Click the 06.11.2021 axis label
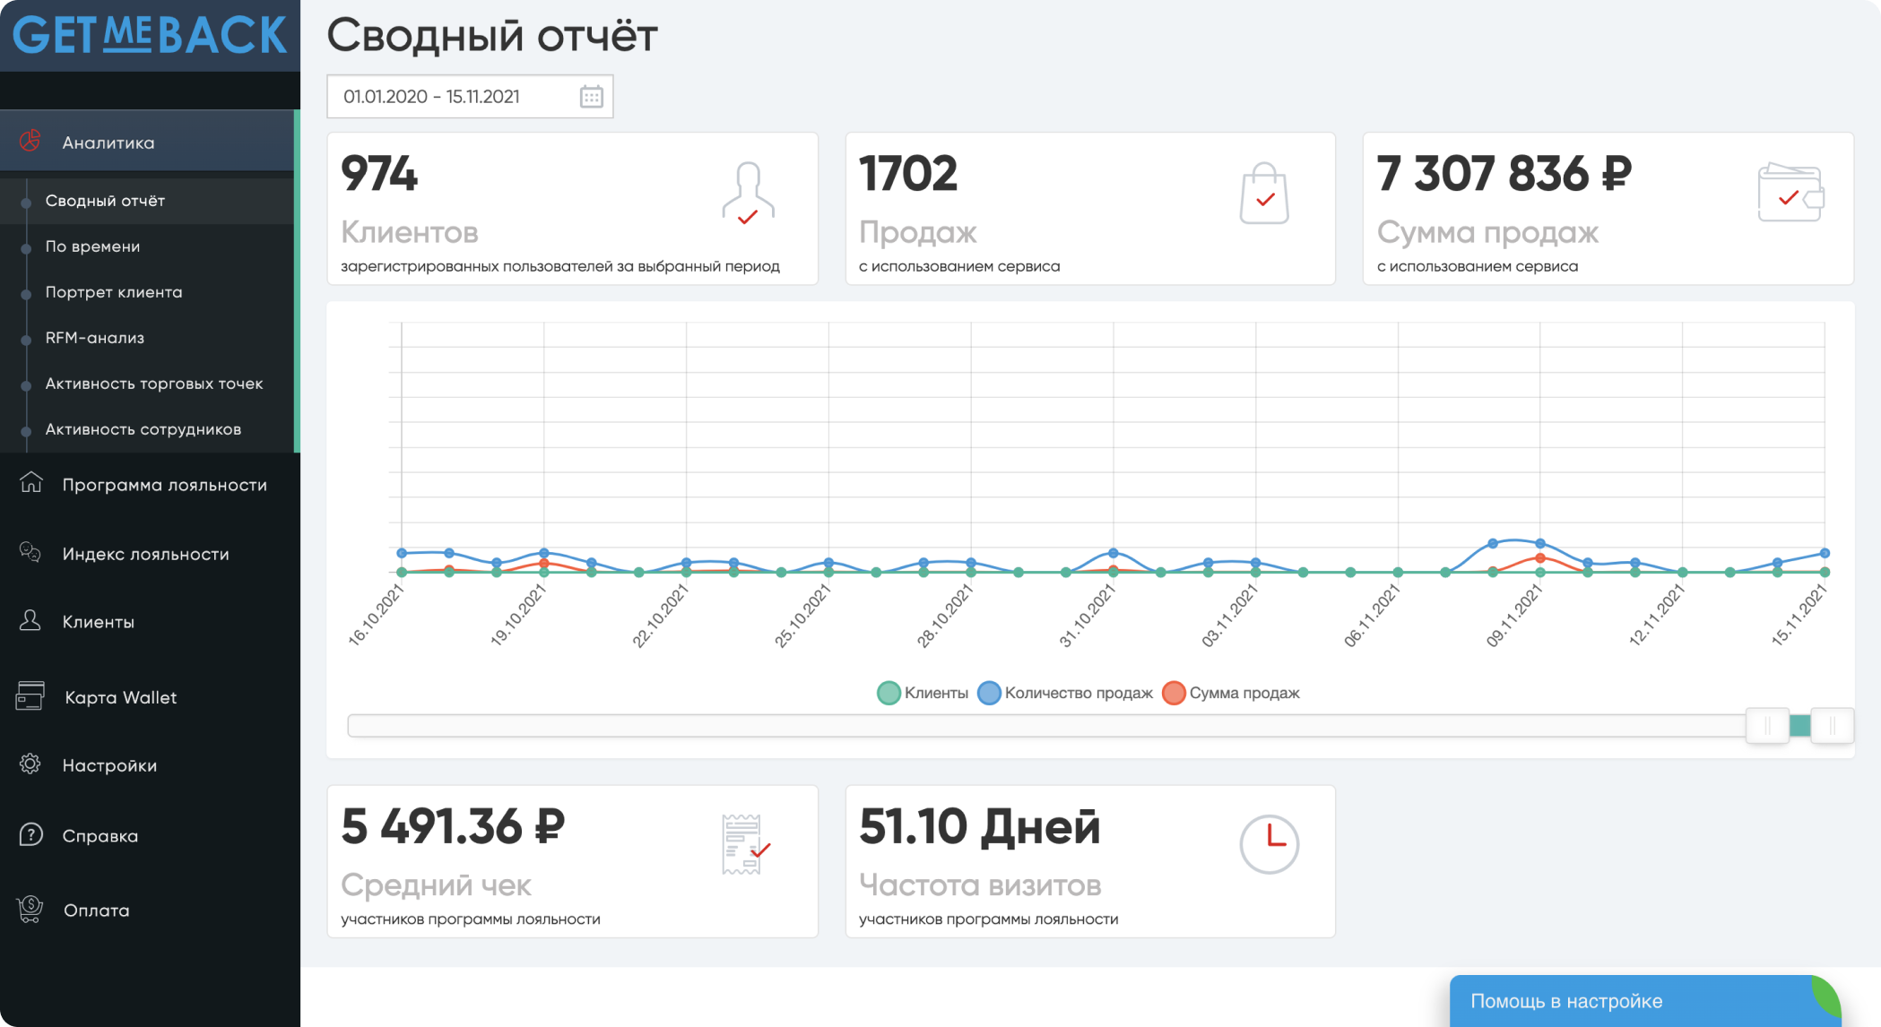 (x=1372, y=615)
